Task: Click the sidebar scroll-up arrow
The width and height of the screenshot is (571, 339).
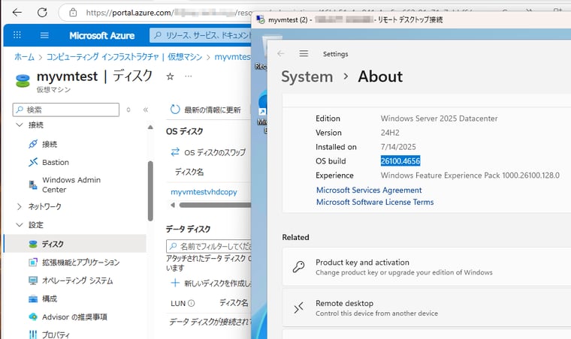Action: (x=150, y=127)
